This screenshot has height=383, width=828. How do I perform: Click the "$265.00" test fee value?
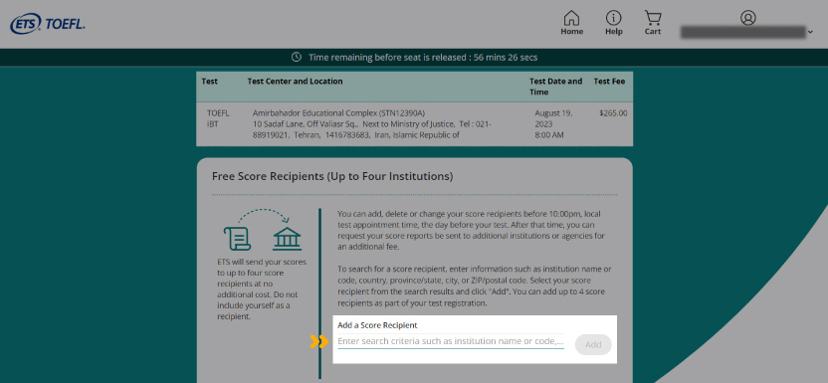click(614, 112)
